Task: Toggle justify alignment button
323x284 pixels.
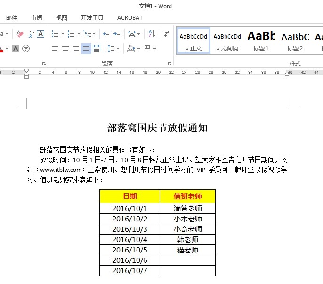Action: click(86, 49)
